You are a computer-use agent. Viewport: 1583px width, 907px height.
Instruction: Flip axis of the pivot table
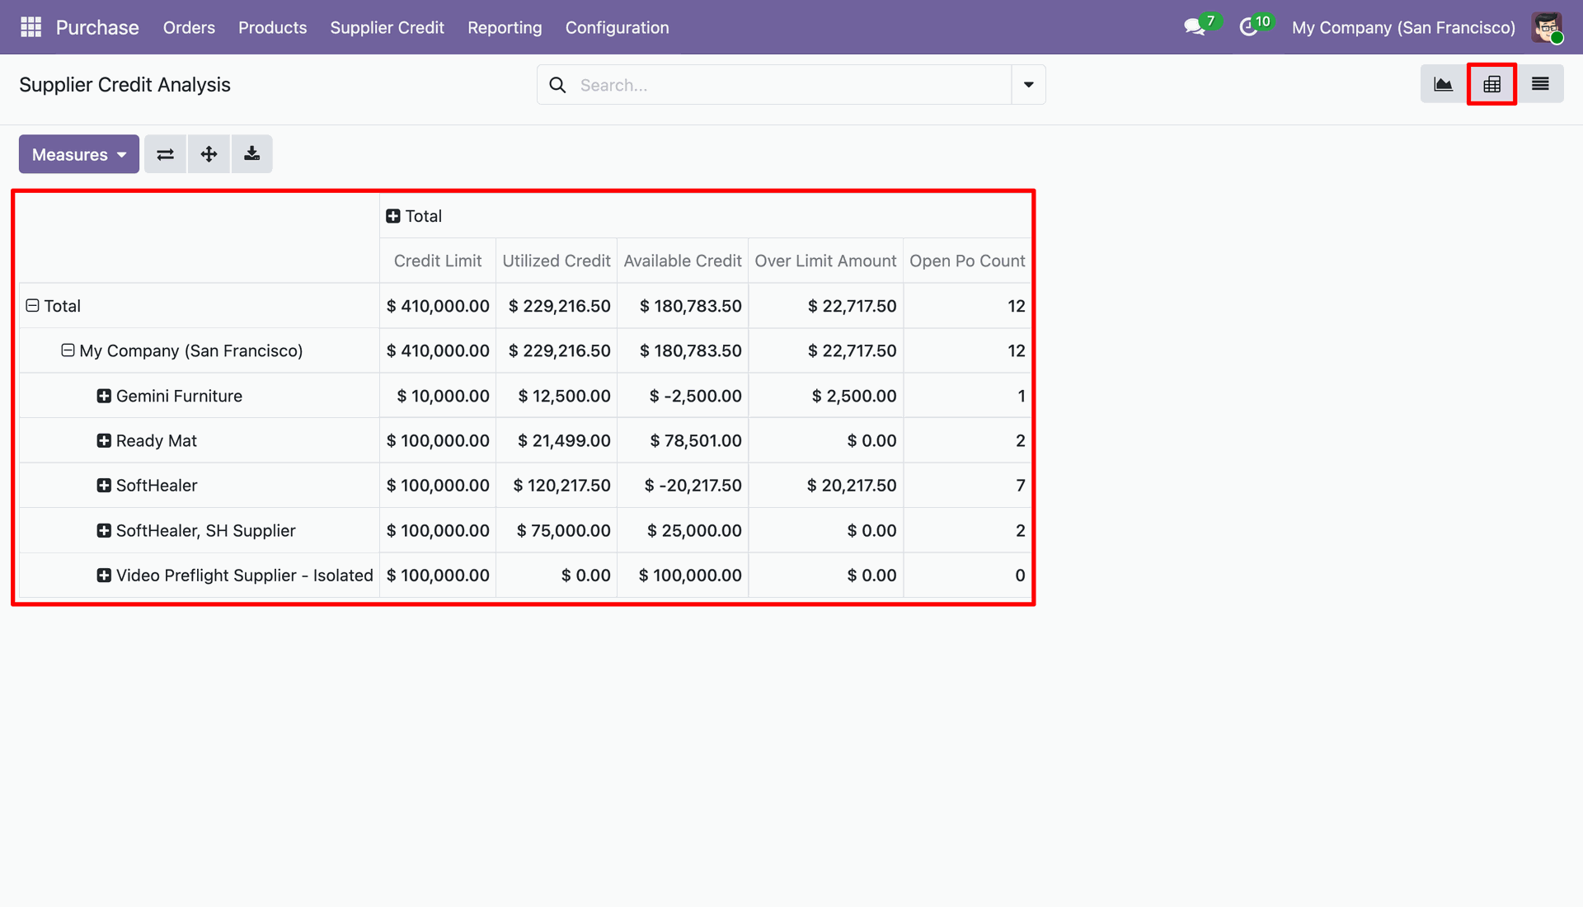click(x=166, y=154)
